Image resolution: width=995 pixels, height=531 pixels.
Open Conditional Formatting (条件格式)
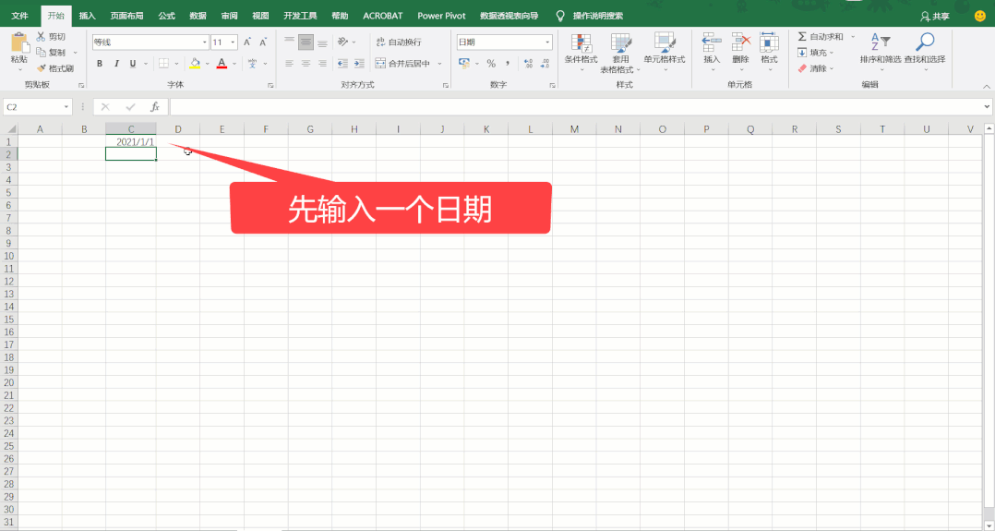581,48
